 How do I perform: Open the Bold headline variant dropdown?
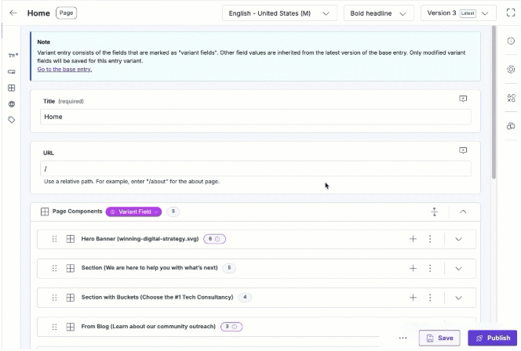click(x=379, y=13)
